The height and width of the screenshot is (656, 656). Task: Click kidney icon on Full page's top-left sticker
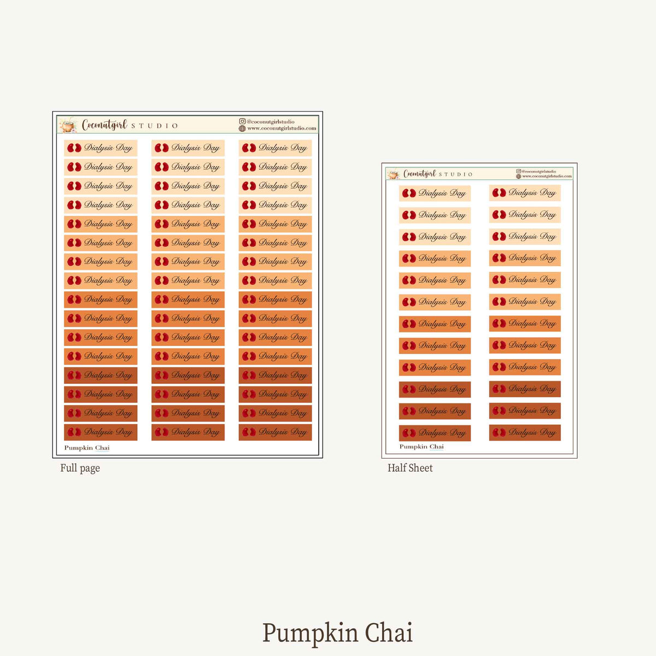pos(74,148)
